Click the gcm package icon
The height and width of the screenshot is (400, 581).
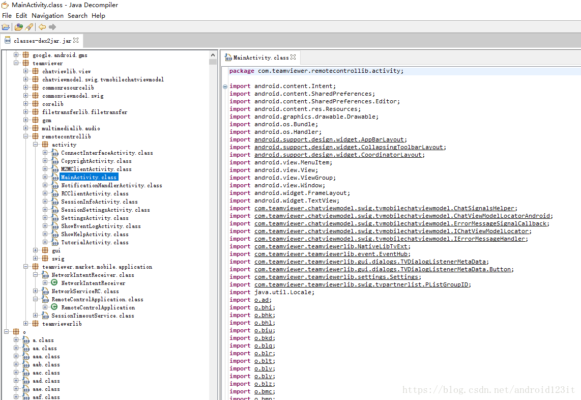click(35, 120)
